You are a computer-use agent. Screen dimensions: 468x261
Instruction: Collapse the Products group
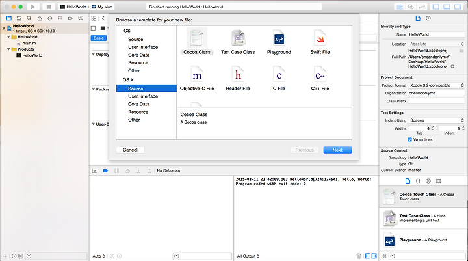(x=8, y=49)
